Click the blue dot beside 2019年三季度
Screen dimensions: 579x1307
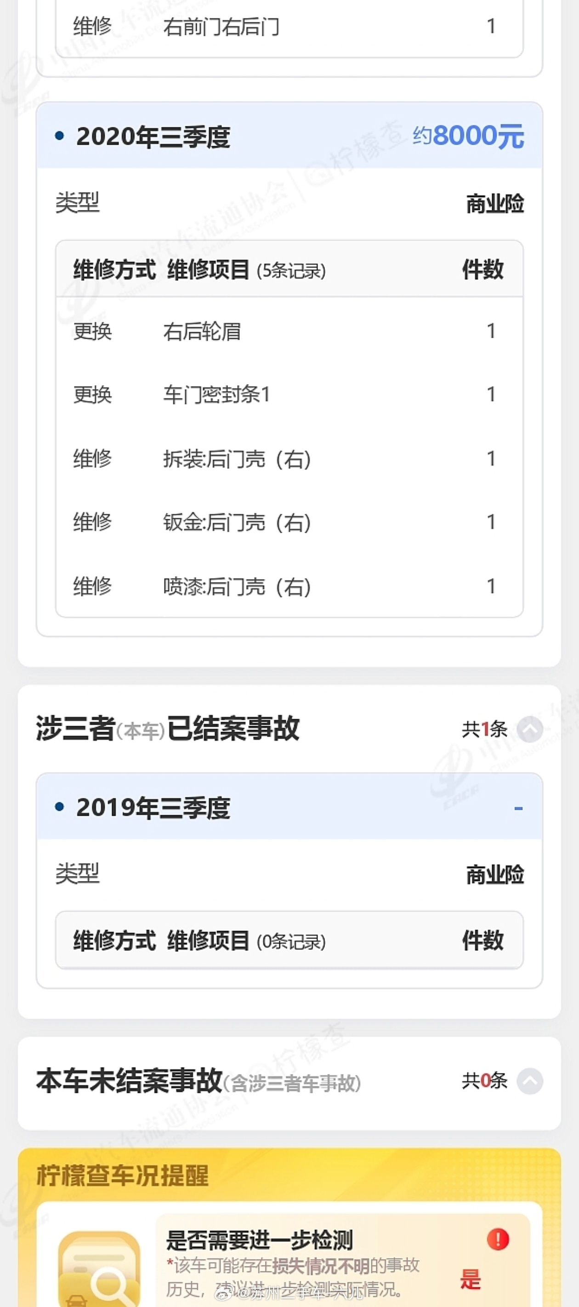click(x=59, y=807)
